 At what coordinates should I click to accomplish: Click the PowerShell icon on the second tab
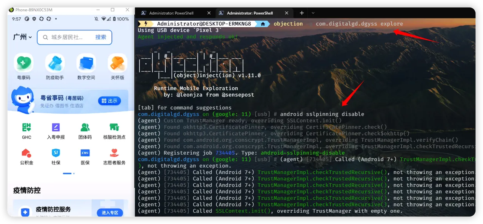click(x=221, y=13)
